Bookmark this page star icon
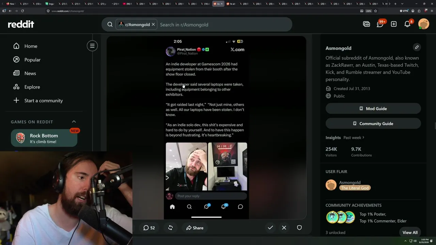Screen dimensions: 436x245 click(375, 11)
